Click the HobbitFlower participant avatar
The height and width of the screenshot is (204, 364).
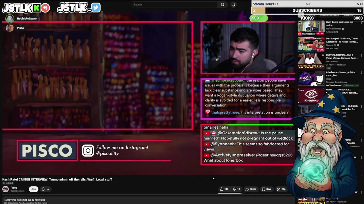pos(10,19)
